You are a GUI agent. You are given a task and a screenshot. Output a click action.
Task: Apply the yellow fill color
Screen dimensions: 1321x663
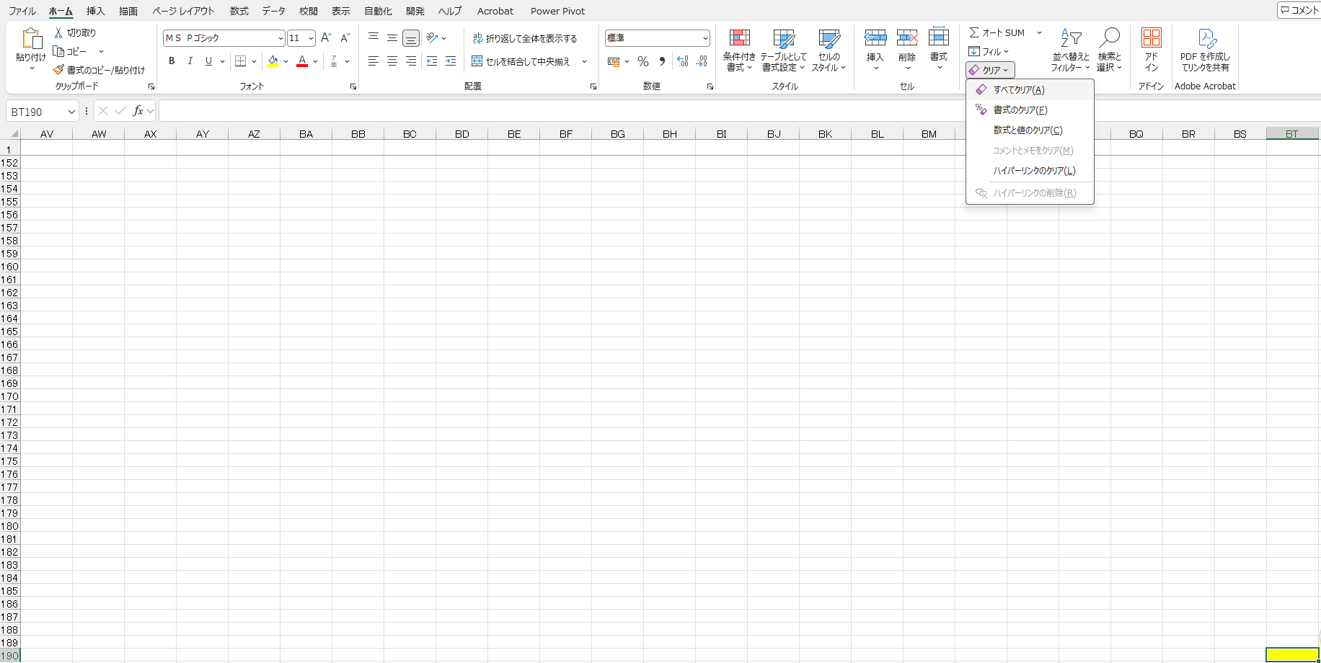[x=273, y=61]
